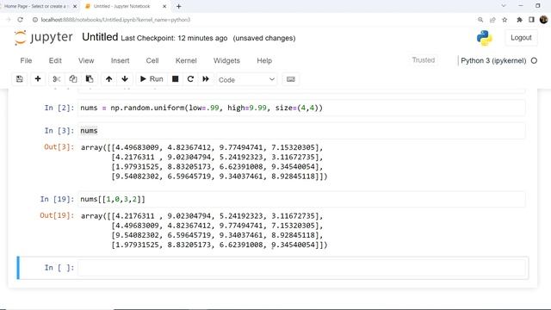Open the tab search chevron
This screenshot has height=310, width=551.
click(504, 6)
